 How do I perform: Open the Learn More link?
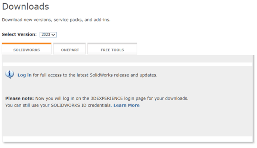point(127,105)
